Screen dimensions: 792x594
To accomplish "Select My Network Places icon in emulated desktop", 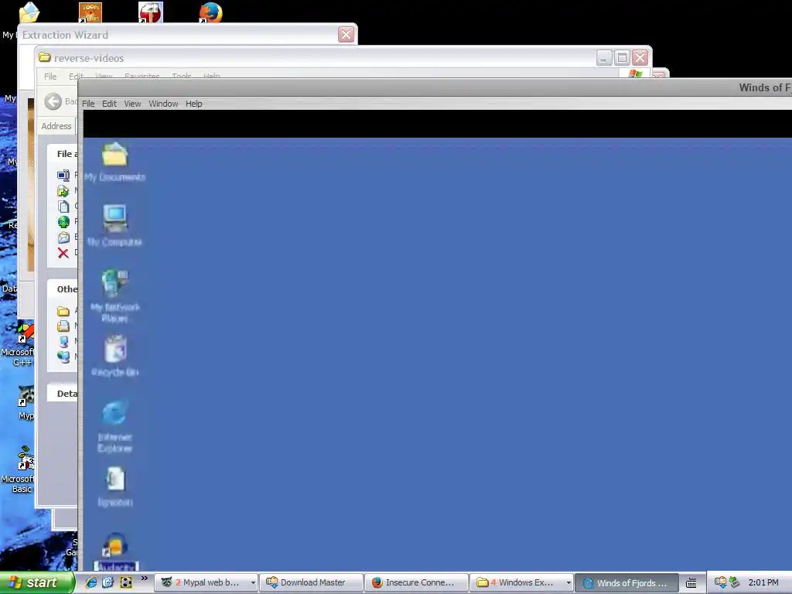I will (114, 295).
